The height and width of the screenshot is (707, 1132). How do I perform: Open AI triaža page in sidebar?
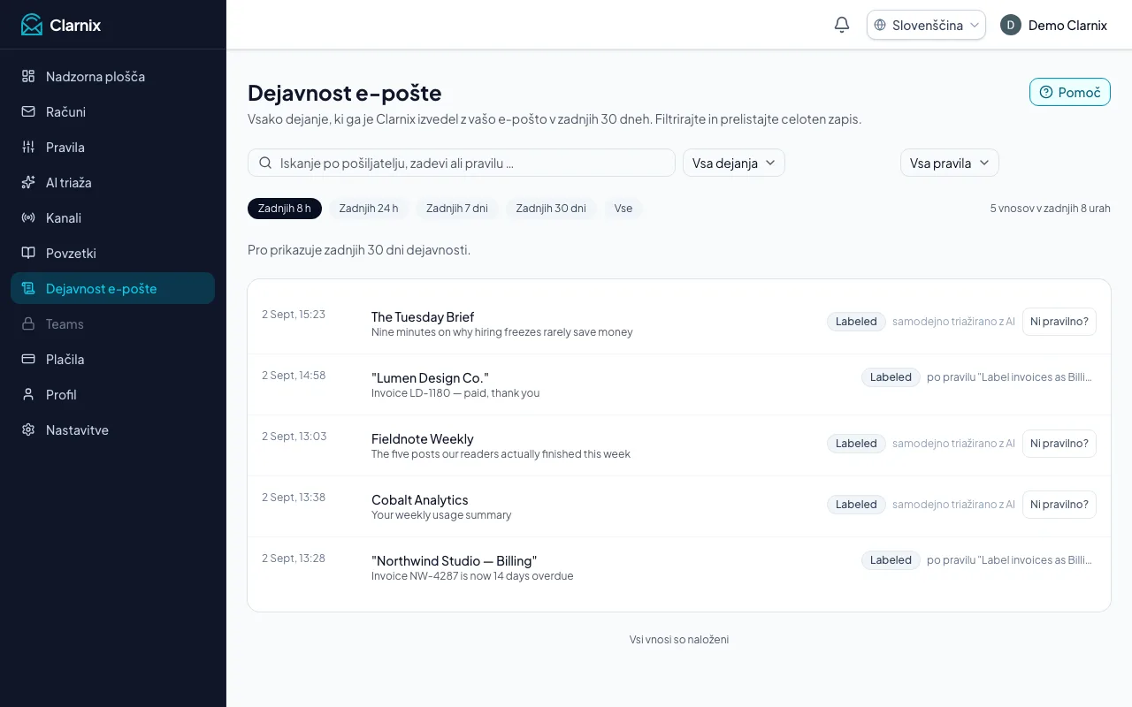pyautogui.click(x=112, y=182)
